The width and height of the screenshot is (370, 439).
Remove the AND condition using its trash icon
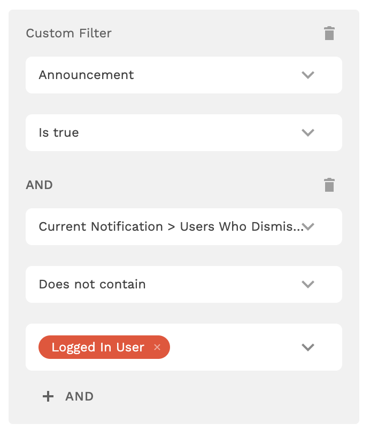[x=329, y=185]
